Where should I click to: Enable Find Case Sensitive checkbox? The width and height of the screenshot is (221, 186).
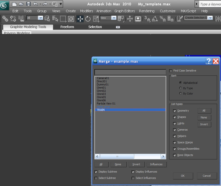(171, 71)
